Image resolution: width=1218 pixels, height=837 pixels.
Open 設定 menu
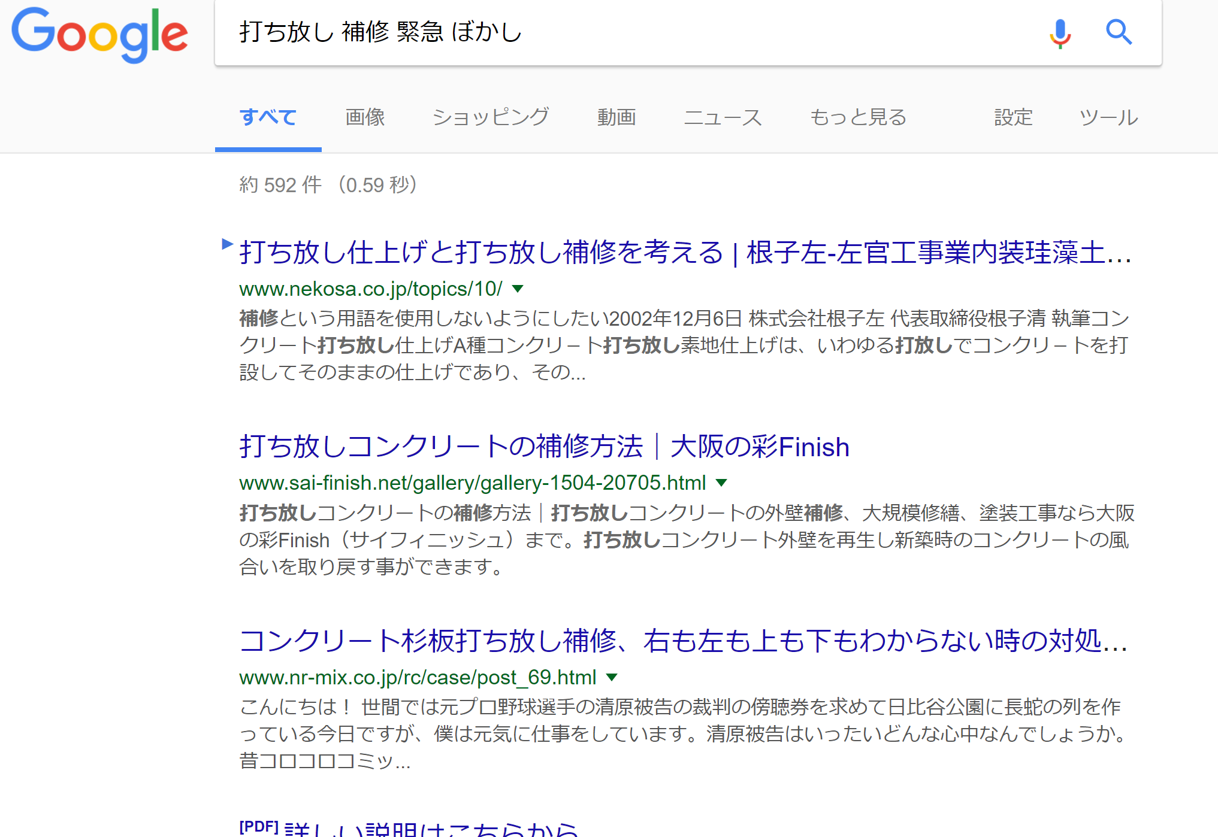[x=1013, y=117]
